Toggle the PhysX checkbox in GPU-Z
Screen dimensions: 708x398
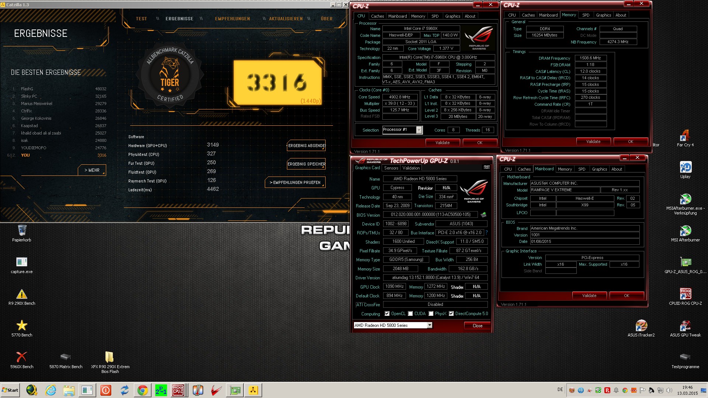pos(431,314)
